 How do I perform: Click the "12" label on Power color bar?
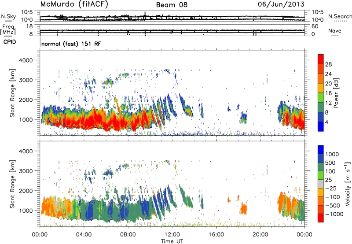(x=328, y=103)
